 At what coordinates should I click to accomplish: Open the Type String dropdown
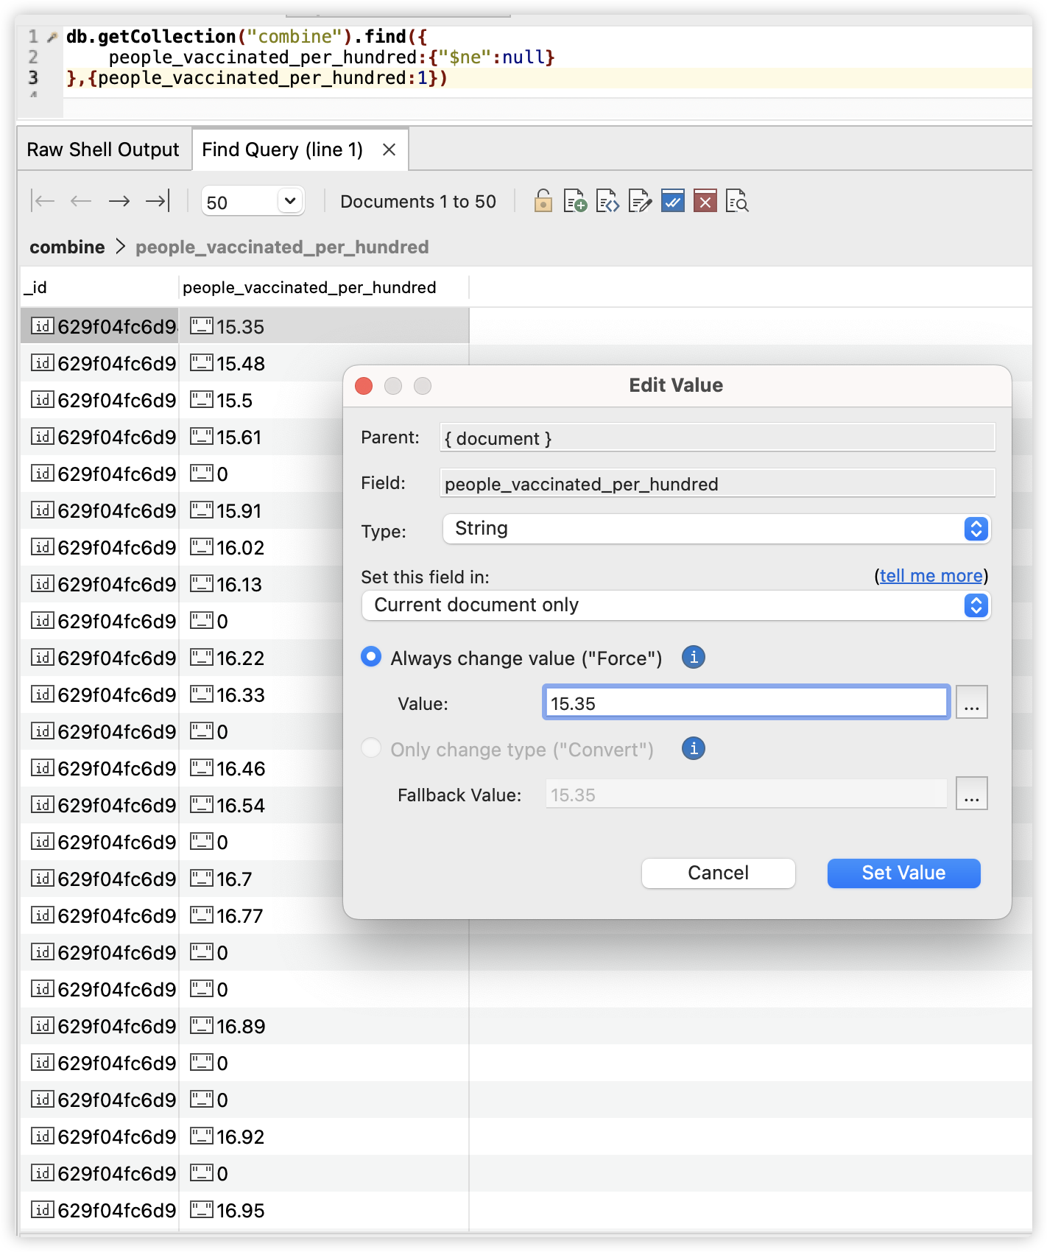pos(716,529)
